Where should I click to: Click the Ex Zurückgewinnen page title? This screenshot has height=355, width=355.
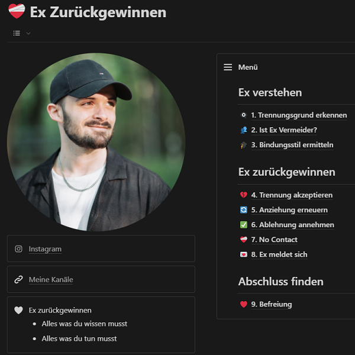[x=98, y=12]
